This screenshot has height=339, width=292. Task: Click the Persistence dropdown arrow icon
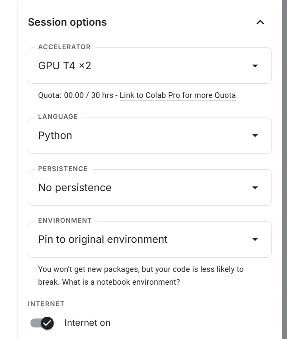[x=255, y=188]
